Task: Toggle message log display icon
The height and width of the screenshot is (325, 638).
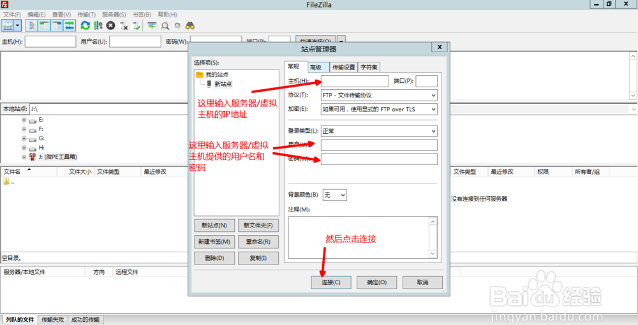Action: click(31, 25)
